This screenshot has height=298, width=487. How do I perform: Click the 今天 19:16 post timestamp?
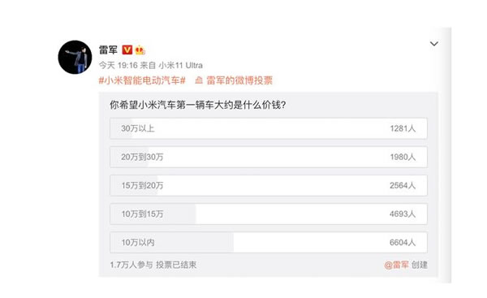[x=118, y=65]
